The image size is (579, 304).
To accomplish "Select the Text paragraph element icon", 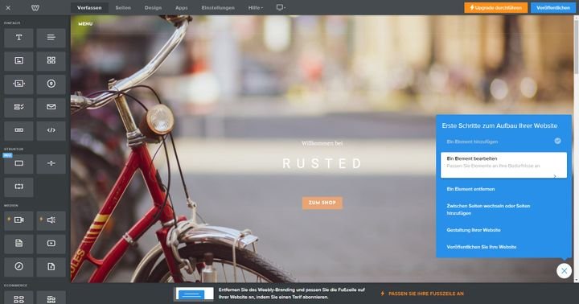I will coord(51,38).
